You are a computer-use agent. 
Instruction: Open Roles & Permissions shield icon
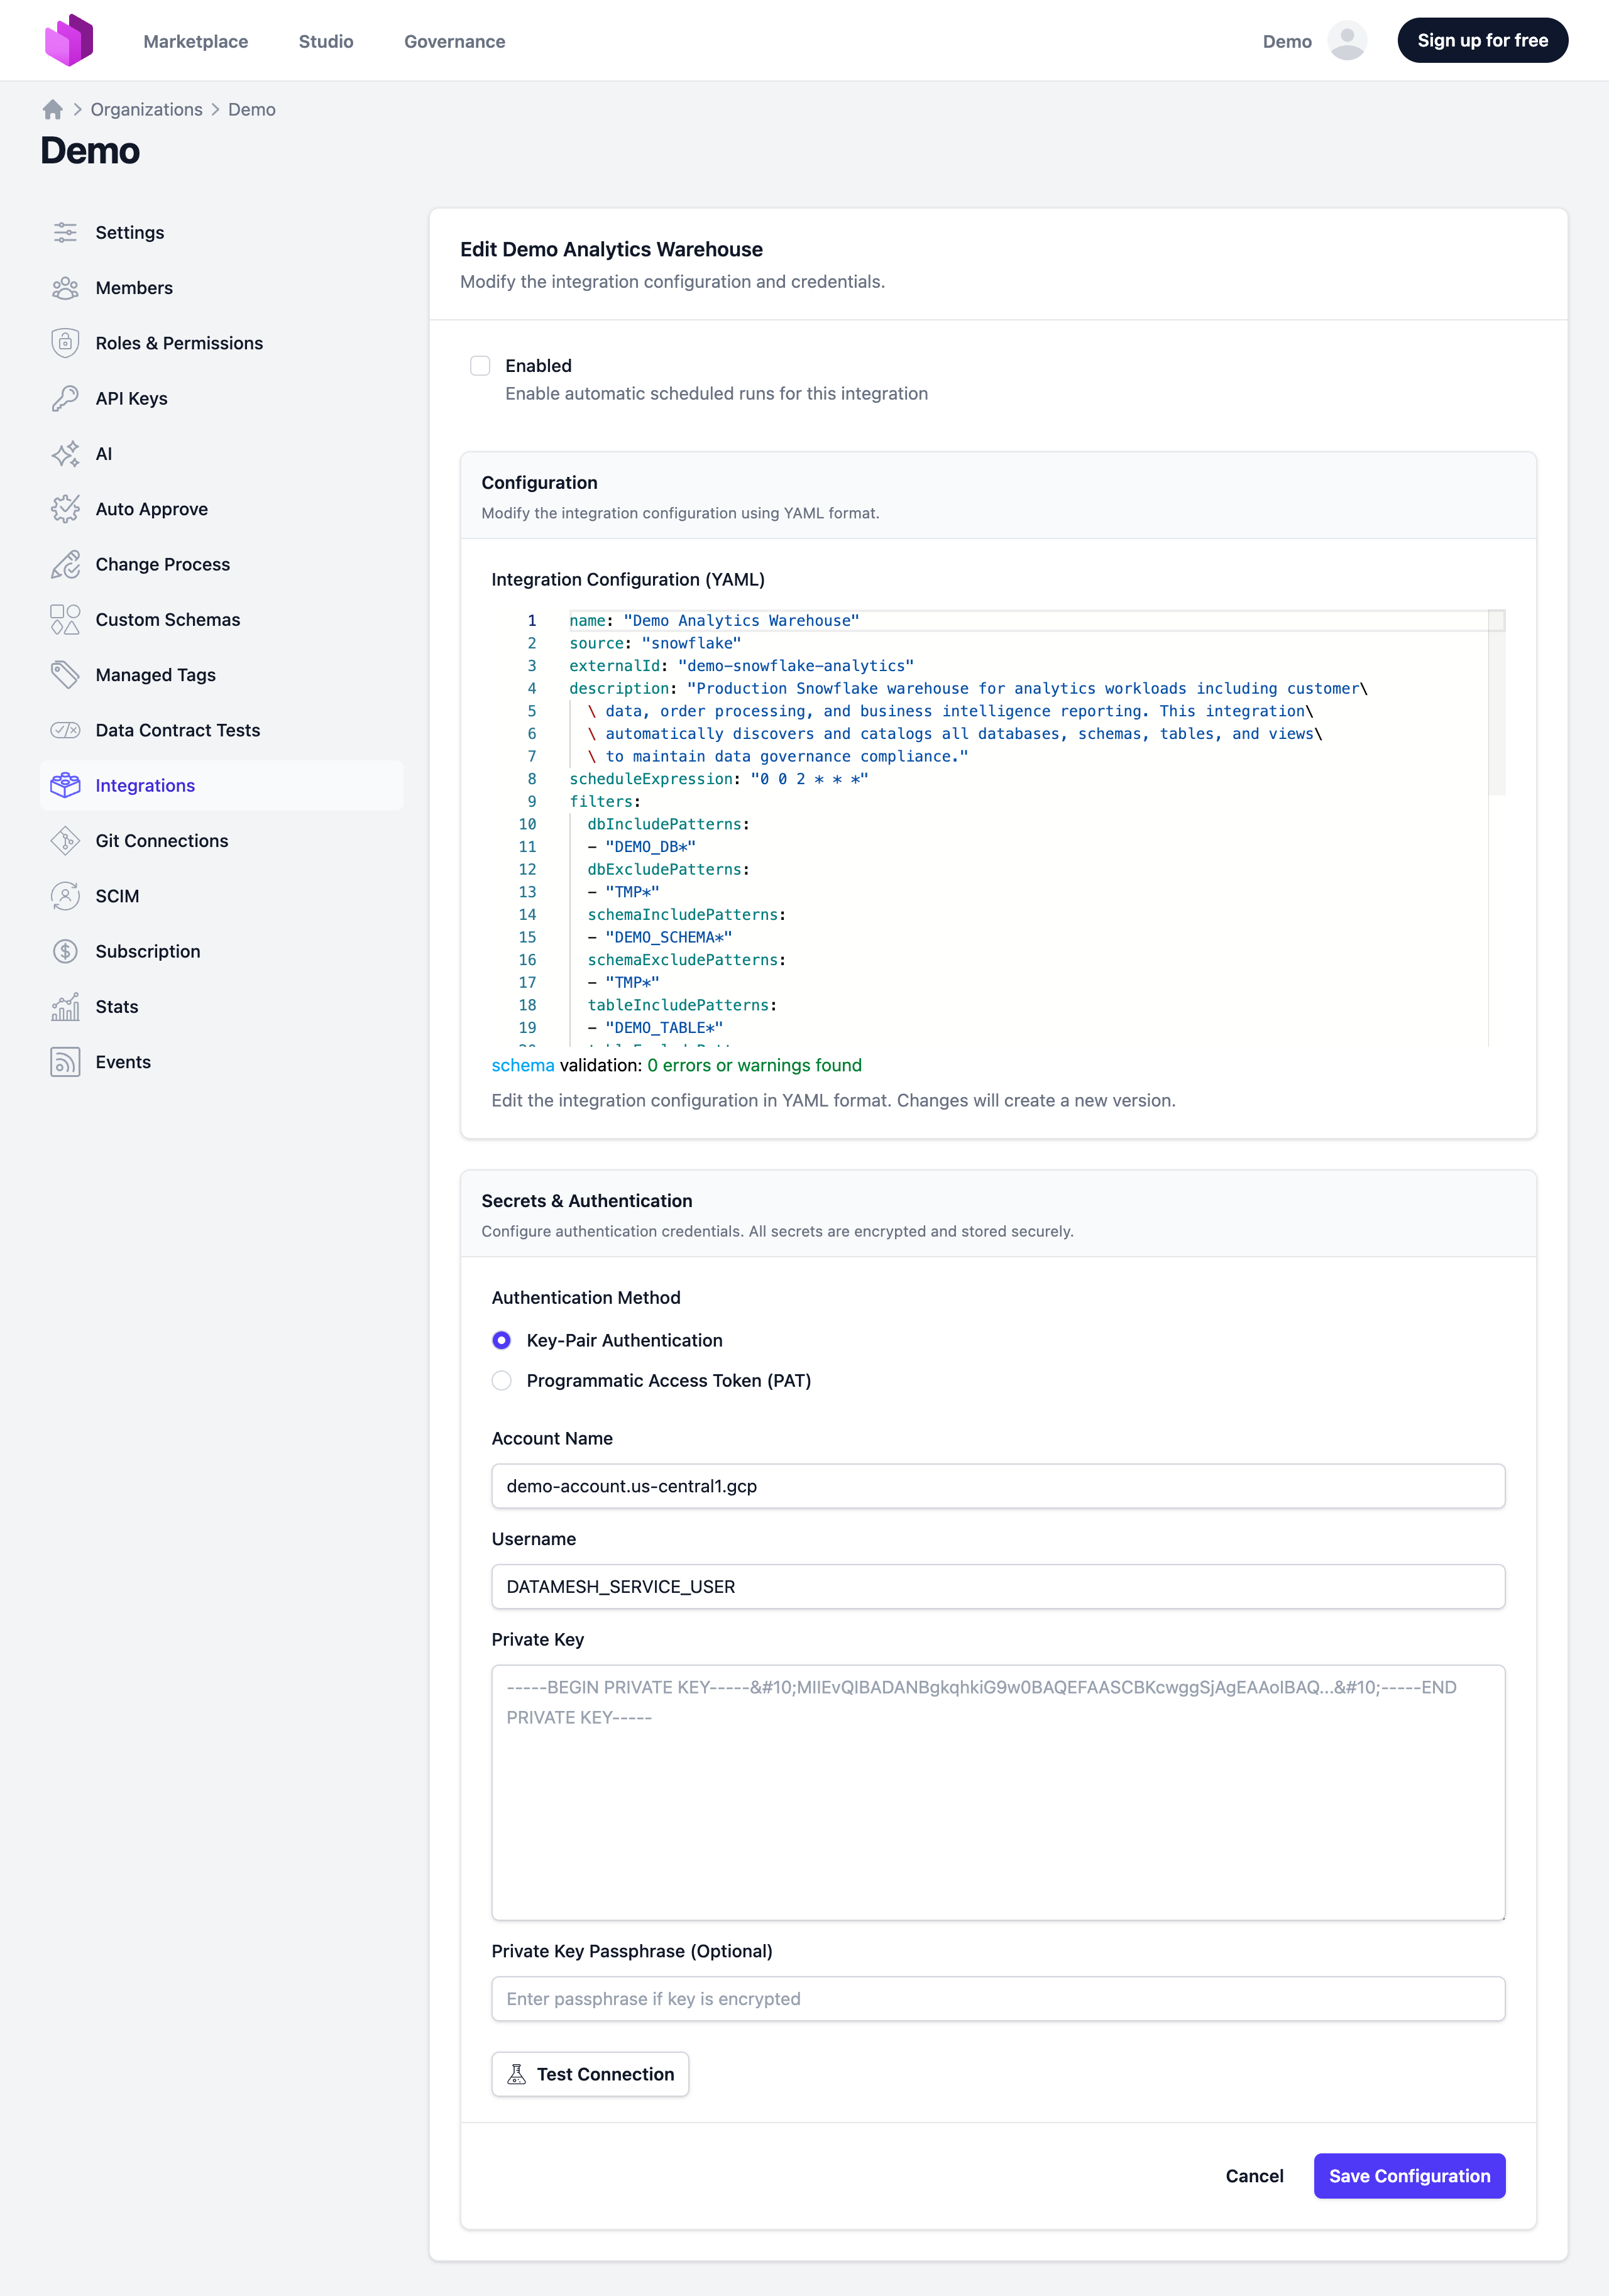[x=65, y=343]
